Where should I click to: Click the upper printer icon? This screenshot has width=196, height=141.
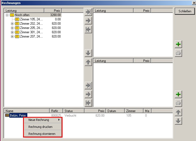point(178,53)
